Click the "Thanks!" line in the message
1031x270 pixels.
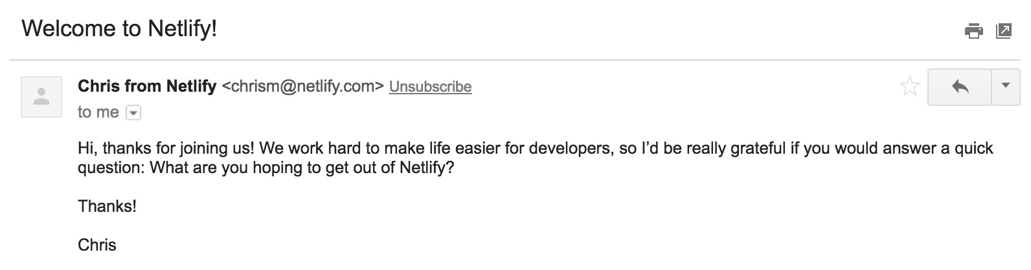click(x=107, y=206)
